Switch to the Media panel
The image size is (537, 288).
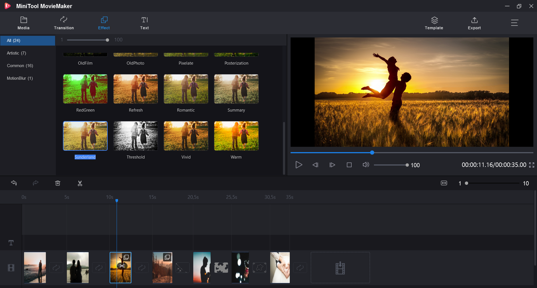pos(23,23)
